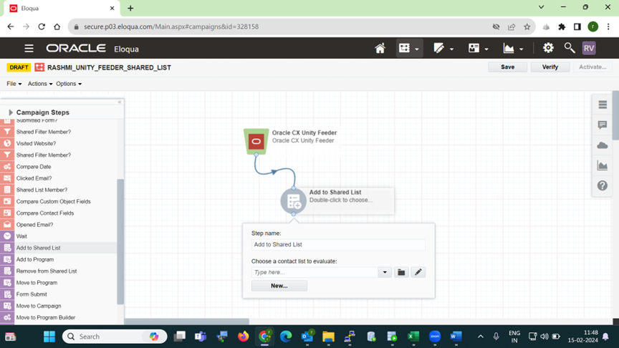Browse contact lists with the folder icon
The width and height of the screenshot is (619, 348).
click(x=401, y=272)
